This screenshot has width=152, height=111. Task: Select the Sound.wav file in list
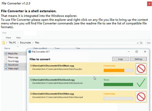13,65
